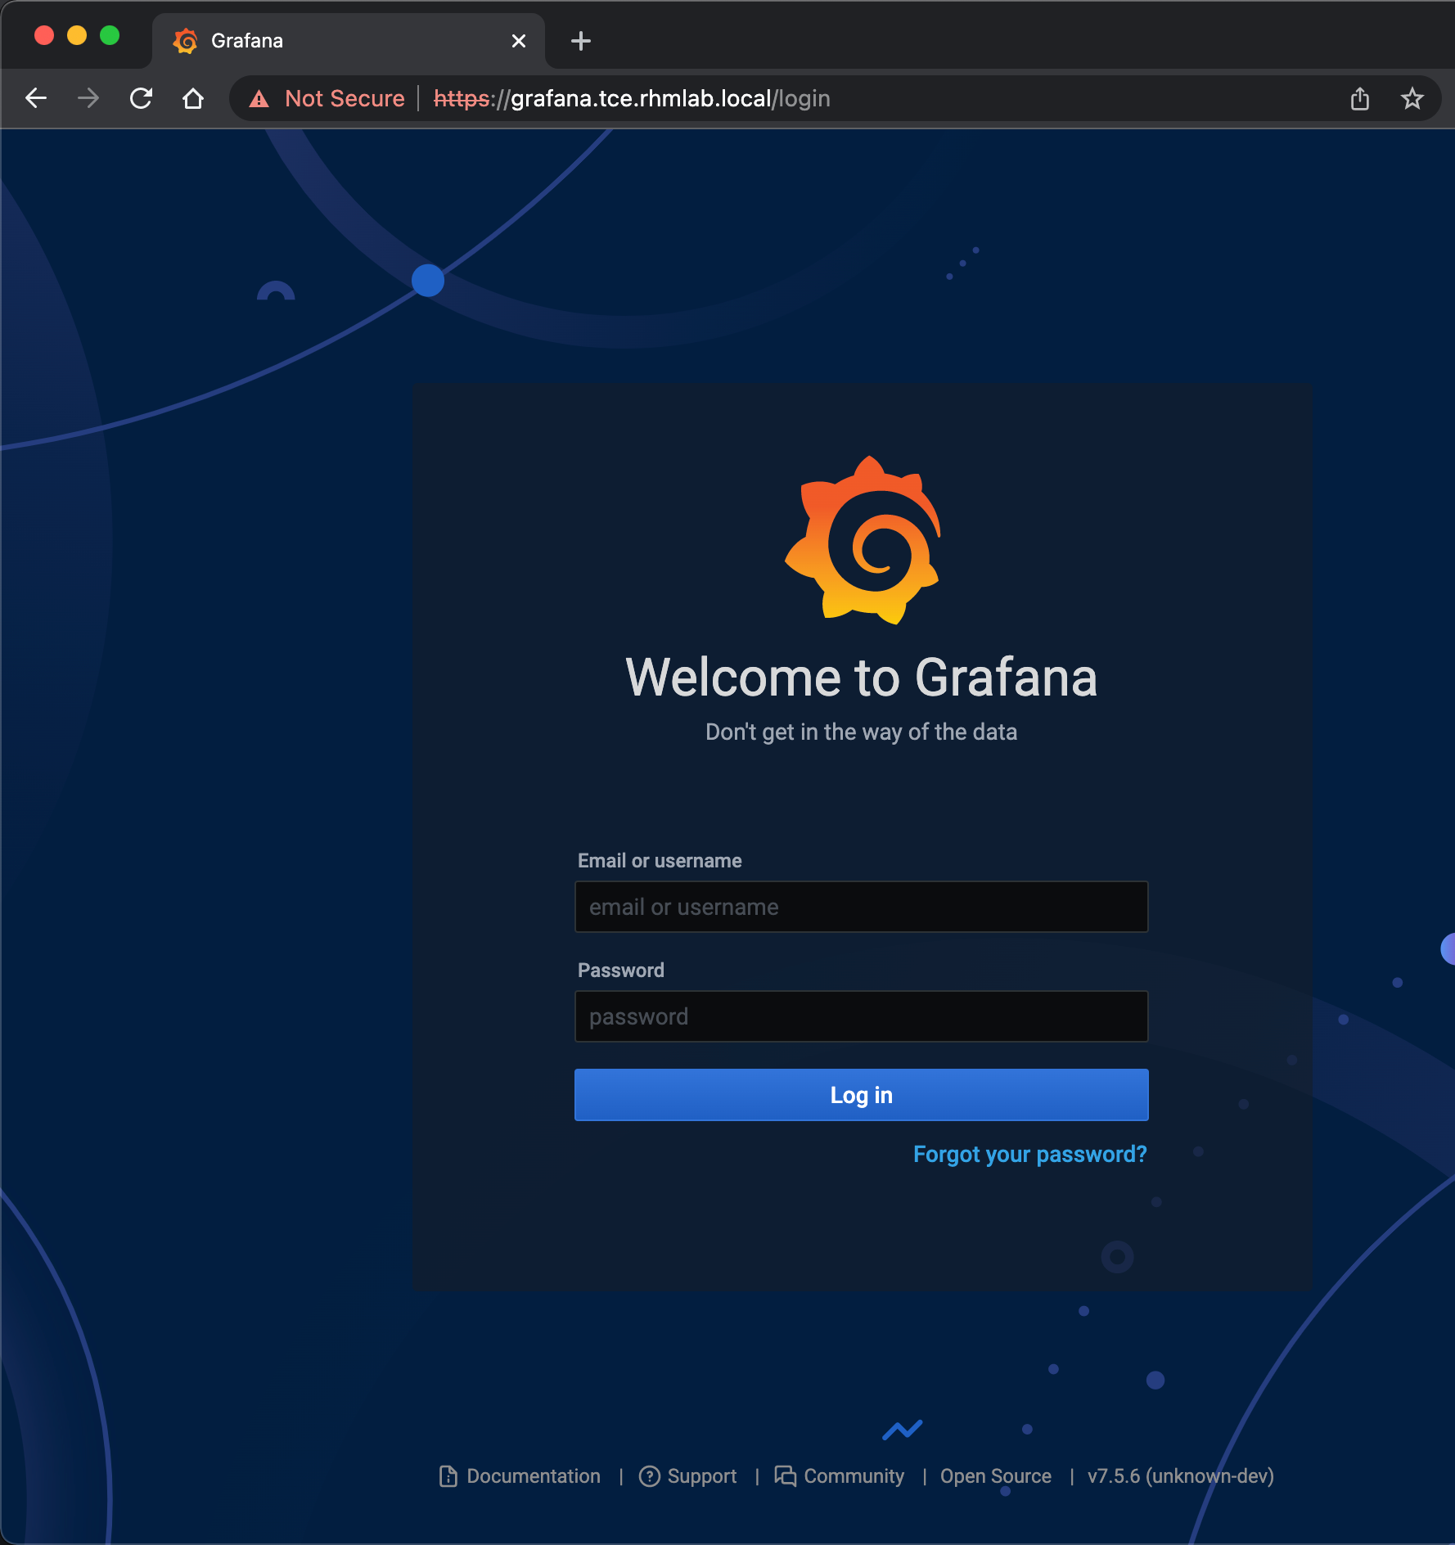Go to the browser home page
The width and height of the screenshot is (1455, 1545).
pos(193,98)
